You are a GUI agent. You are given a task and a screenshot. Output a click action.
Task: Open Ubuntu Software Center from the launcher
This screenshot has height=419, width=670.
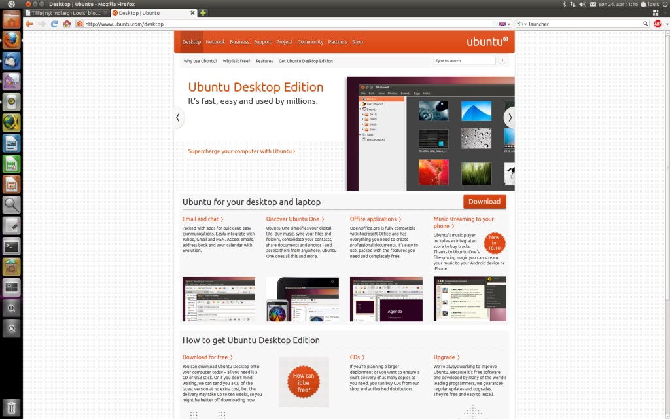[x=11, y=266]
